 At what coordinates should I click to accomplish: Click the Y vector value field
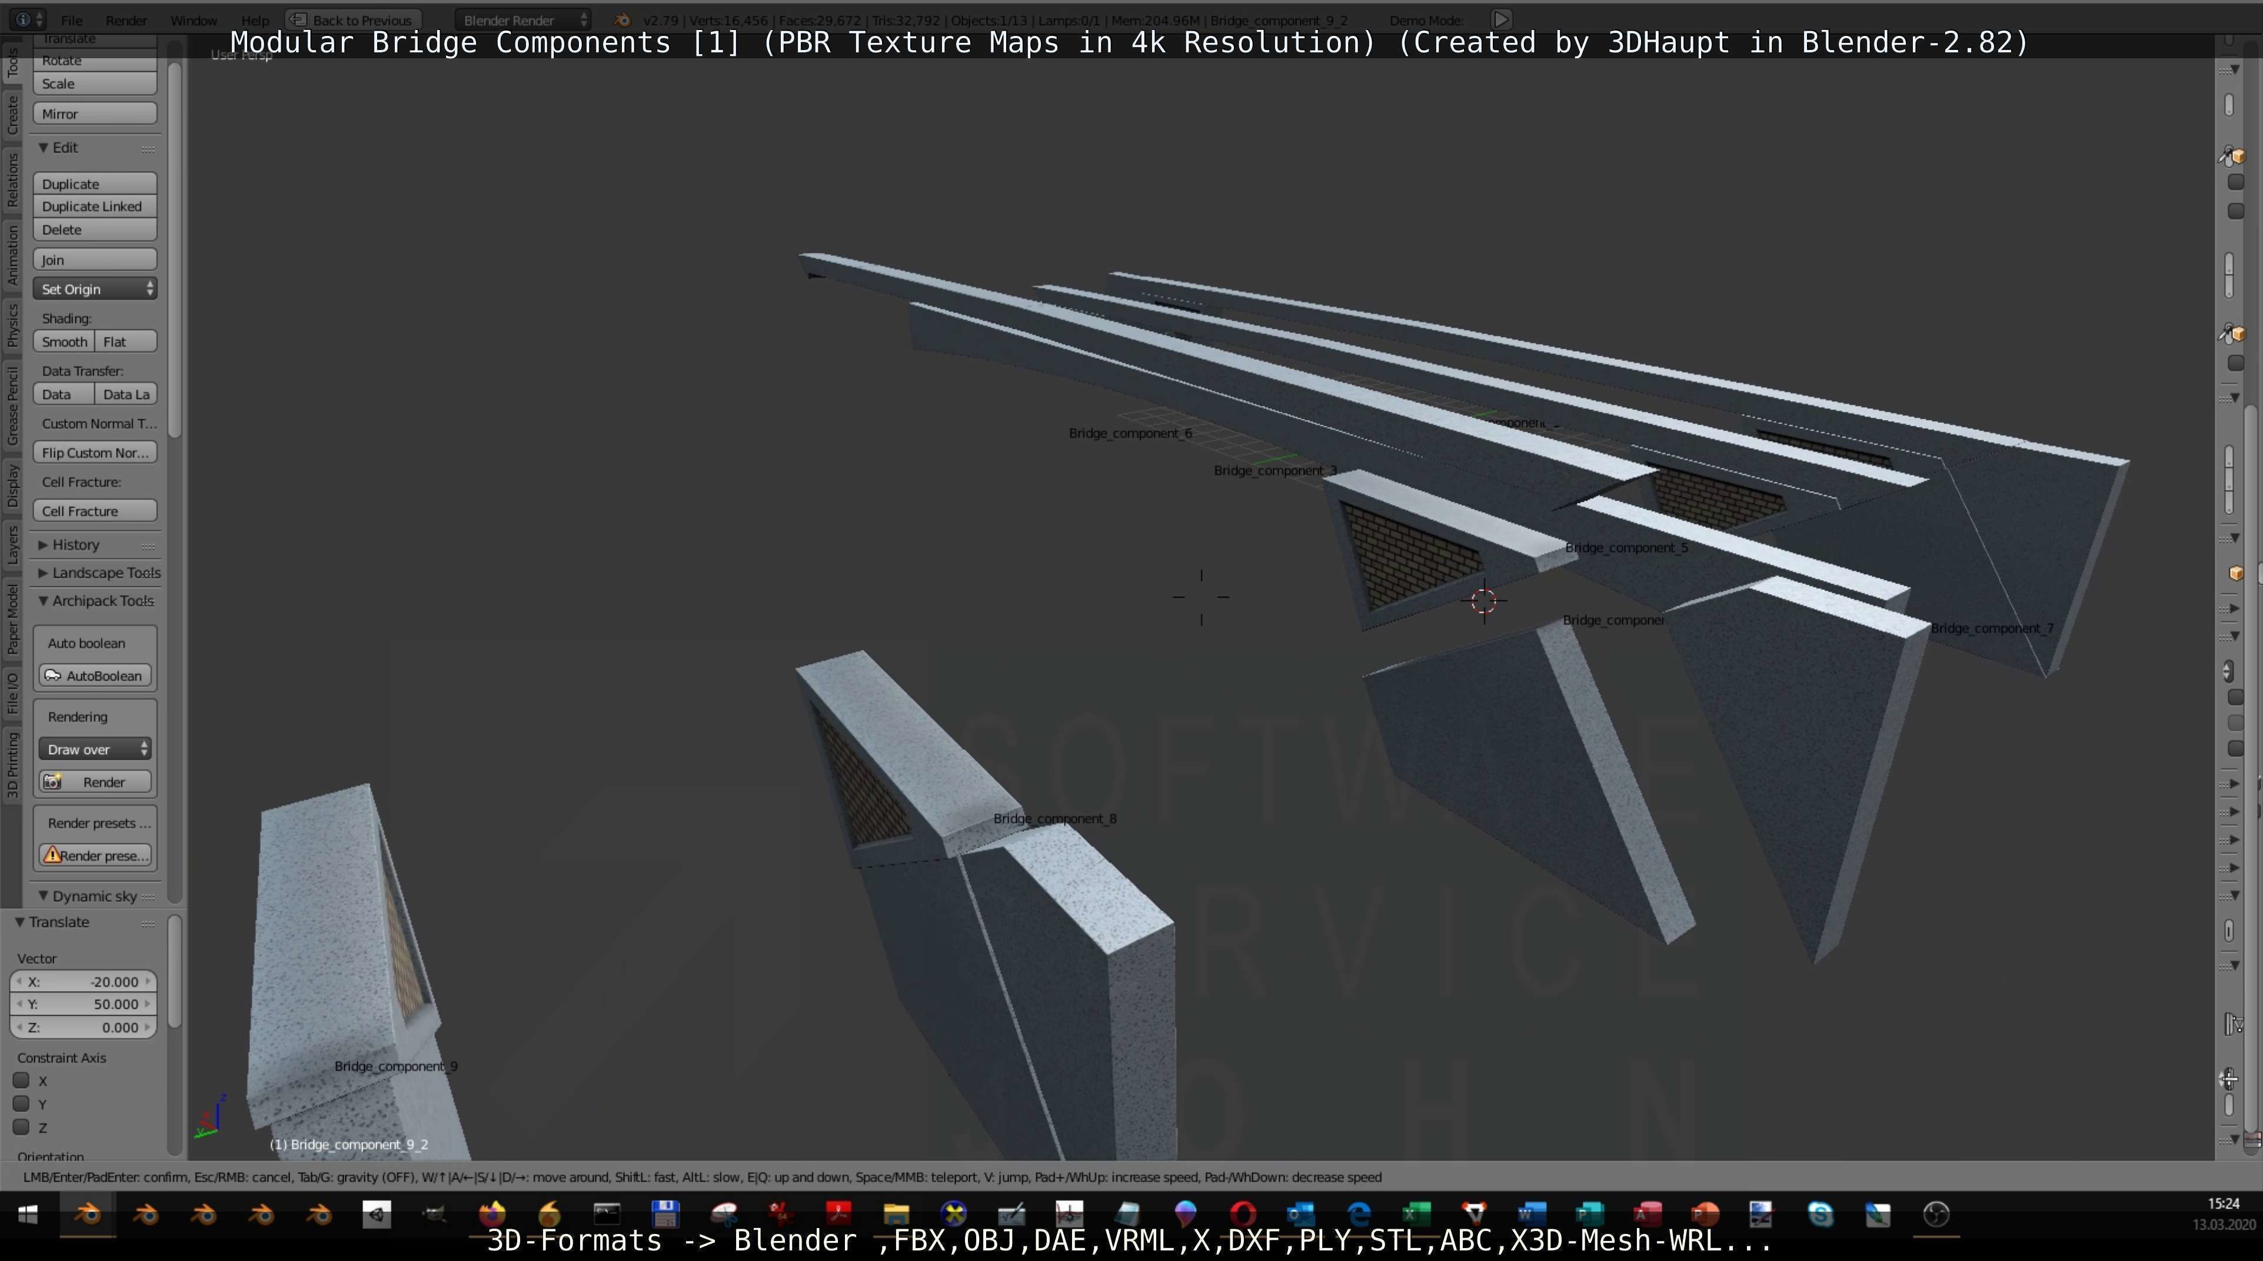(x=84, y=1004)
